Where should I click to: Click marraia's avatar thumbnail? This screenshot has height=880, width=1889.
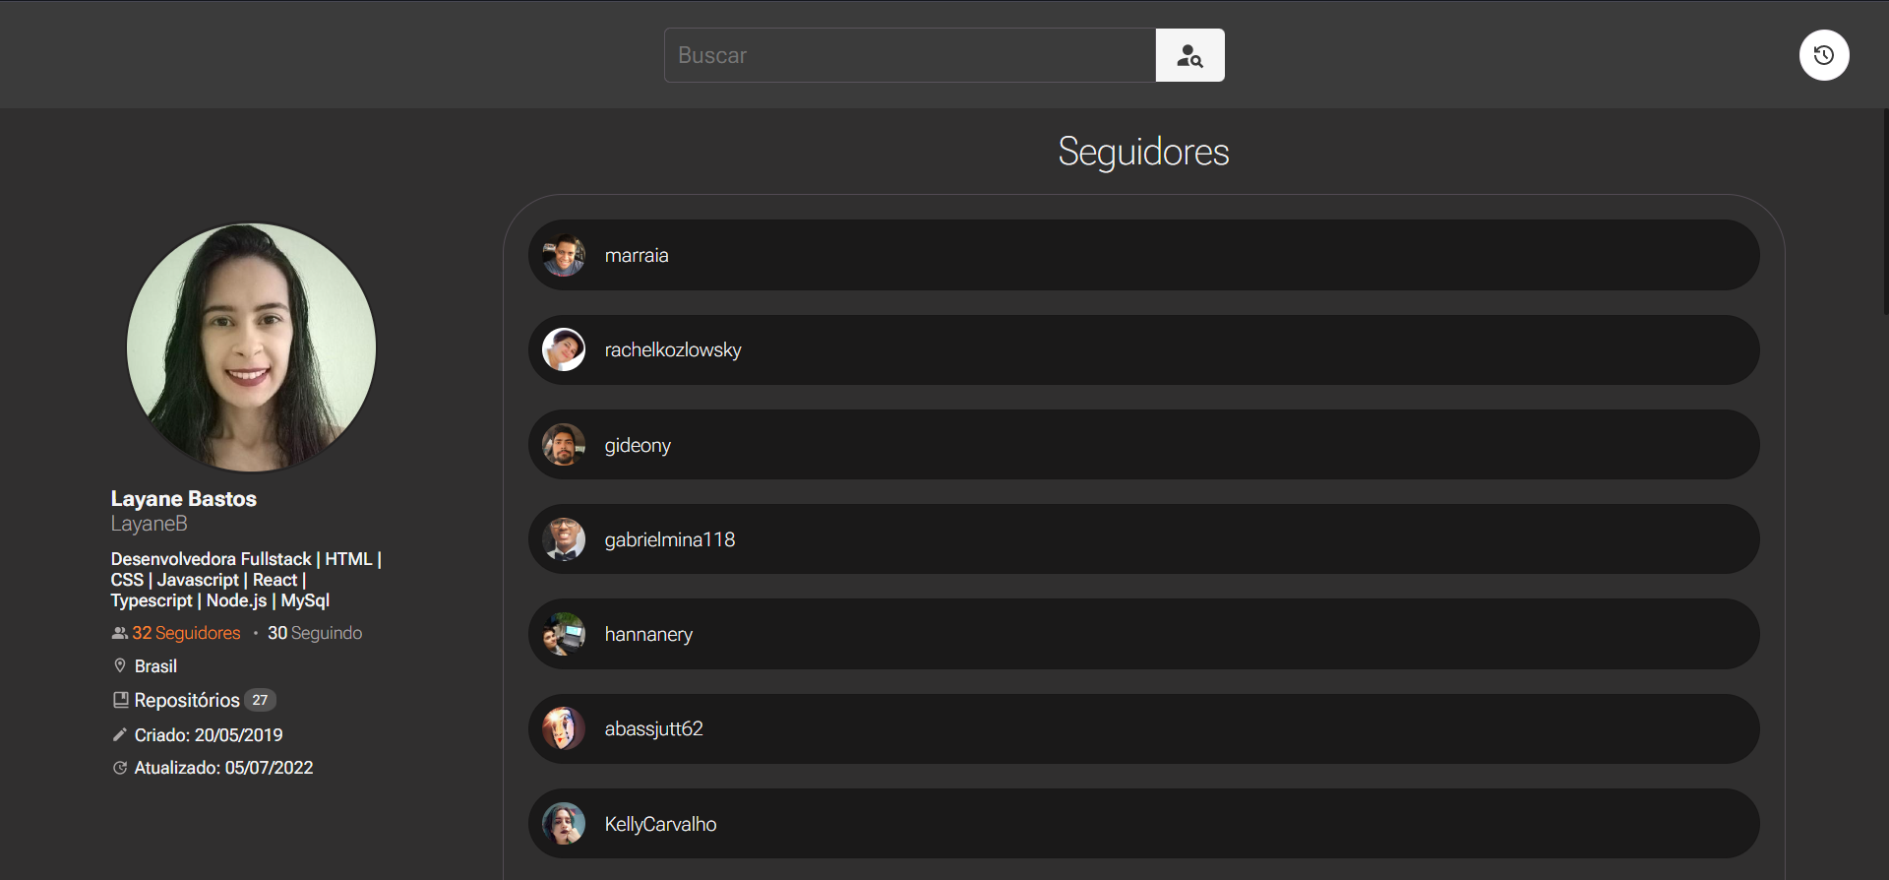point(564,255)
